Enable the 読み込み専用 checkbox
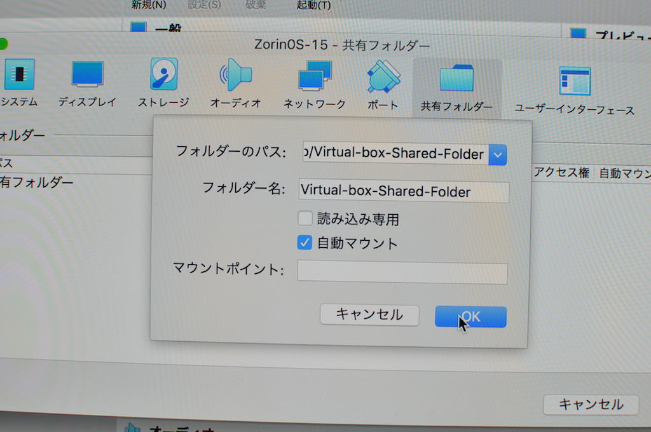The image size is (651, 432). pyautogui.click(x=305, y=218)
